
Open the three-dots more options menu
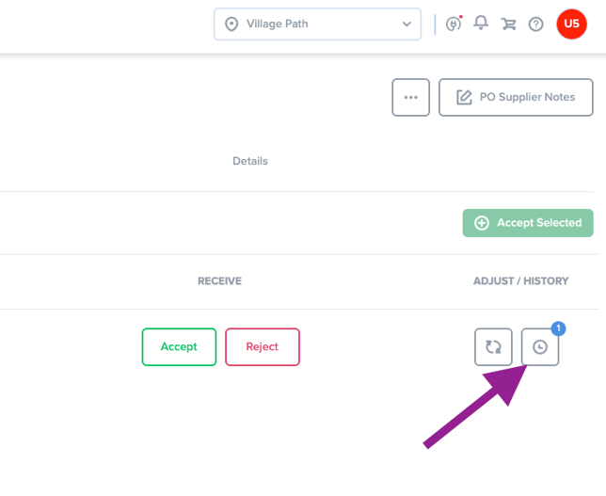point(411,97)
